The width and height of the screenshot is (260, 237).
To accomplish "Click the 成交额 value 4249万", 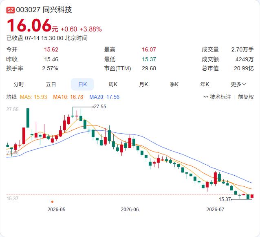I will click(245, 59).
